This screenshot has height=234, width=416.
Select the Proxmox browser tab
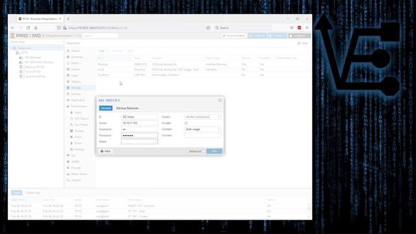click(40, 19)
